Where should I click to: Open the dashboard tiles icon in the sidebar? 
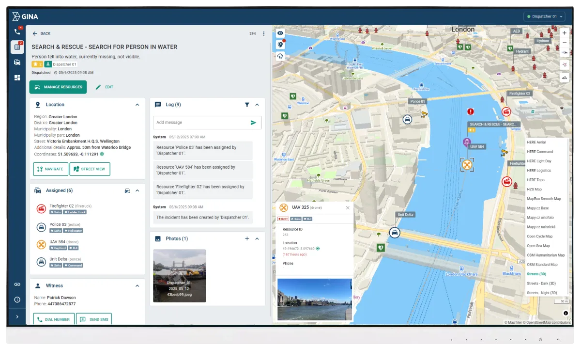(x=16, y=78)
